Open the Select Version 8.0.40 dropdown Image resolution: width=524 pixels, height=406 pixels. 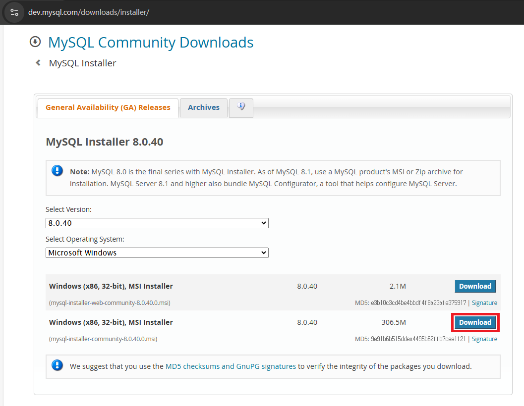157,223
